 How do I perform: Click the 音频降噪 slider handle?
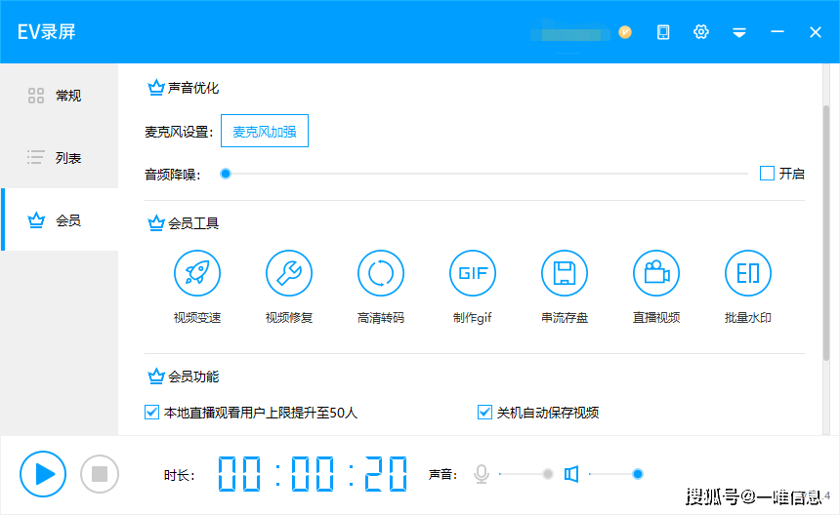click(x=226, y=174)
